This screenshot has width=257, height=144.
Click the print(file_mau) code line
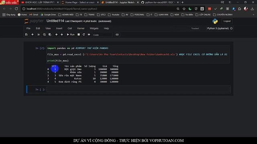58,60
